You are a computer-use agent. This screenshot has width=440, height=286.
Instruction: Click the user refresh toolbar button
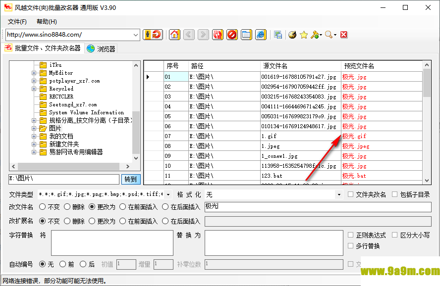pos(153,35)
